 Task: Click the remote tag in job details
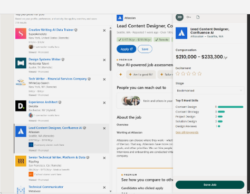(162, 40)
